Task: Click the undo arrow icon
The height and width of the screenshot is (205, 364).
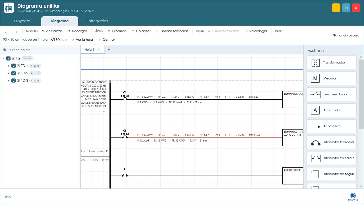Action: [x=7, y=31]
